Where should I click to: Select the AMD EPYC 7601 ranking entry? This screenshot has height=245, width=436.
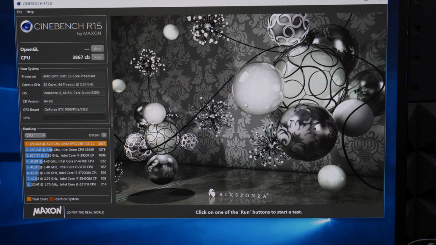[66, 144]
